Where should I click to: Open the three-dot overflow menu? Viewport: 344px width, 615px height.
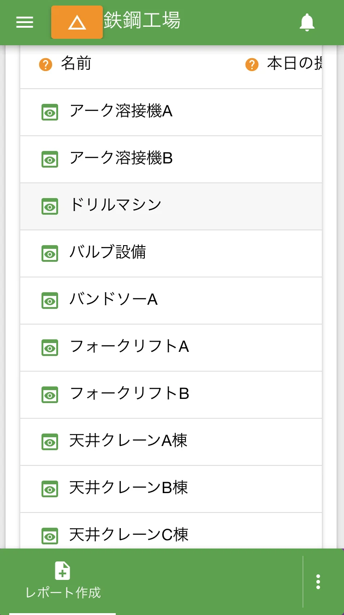point(318,582)
